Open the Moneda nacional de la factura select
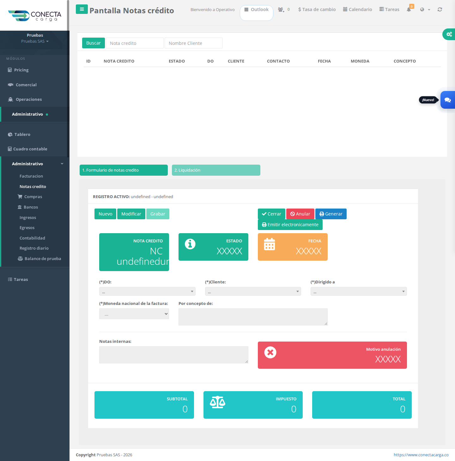The height and width of the screenshot is (461, 455). (134, 314)
